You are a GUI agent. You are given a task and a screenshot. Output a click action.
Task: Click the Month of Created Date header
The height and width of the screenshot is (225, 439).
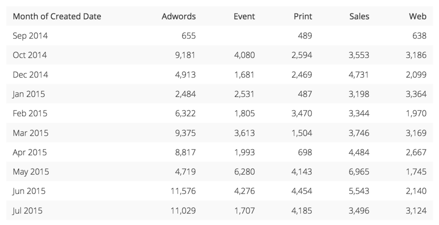(57, 16)
